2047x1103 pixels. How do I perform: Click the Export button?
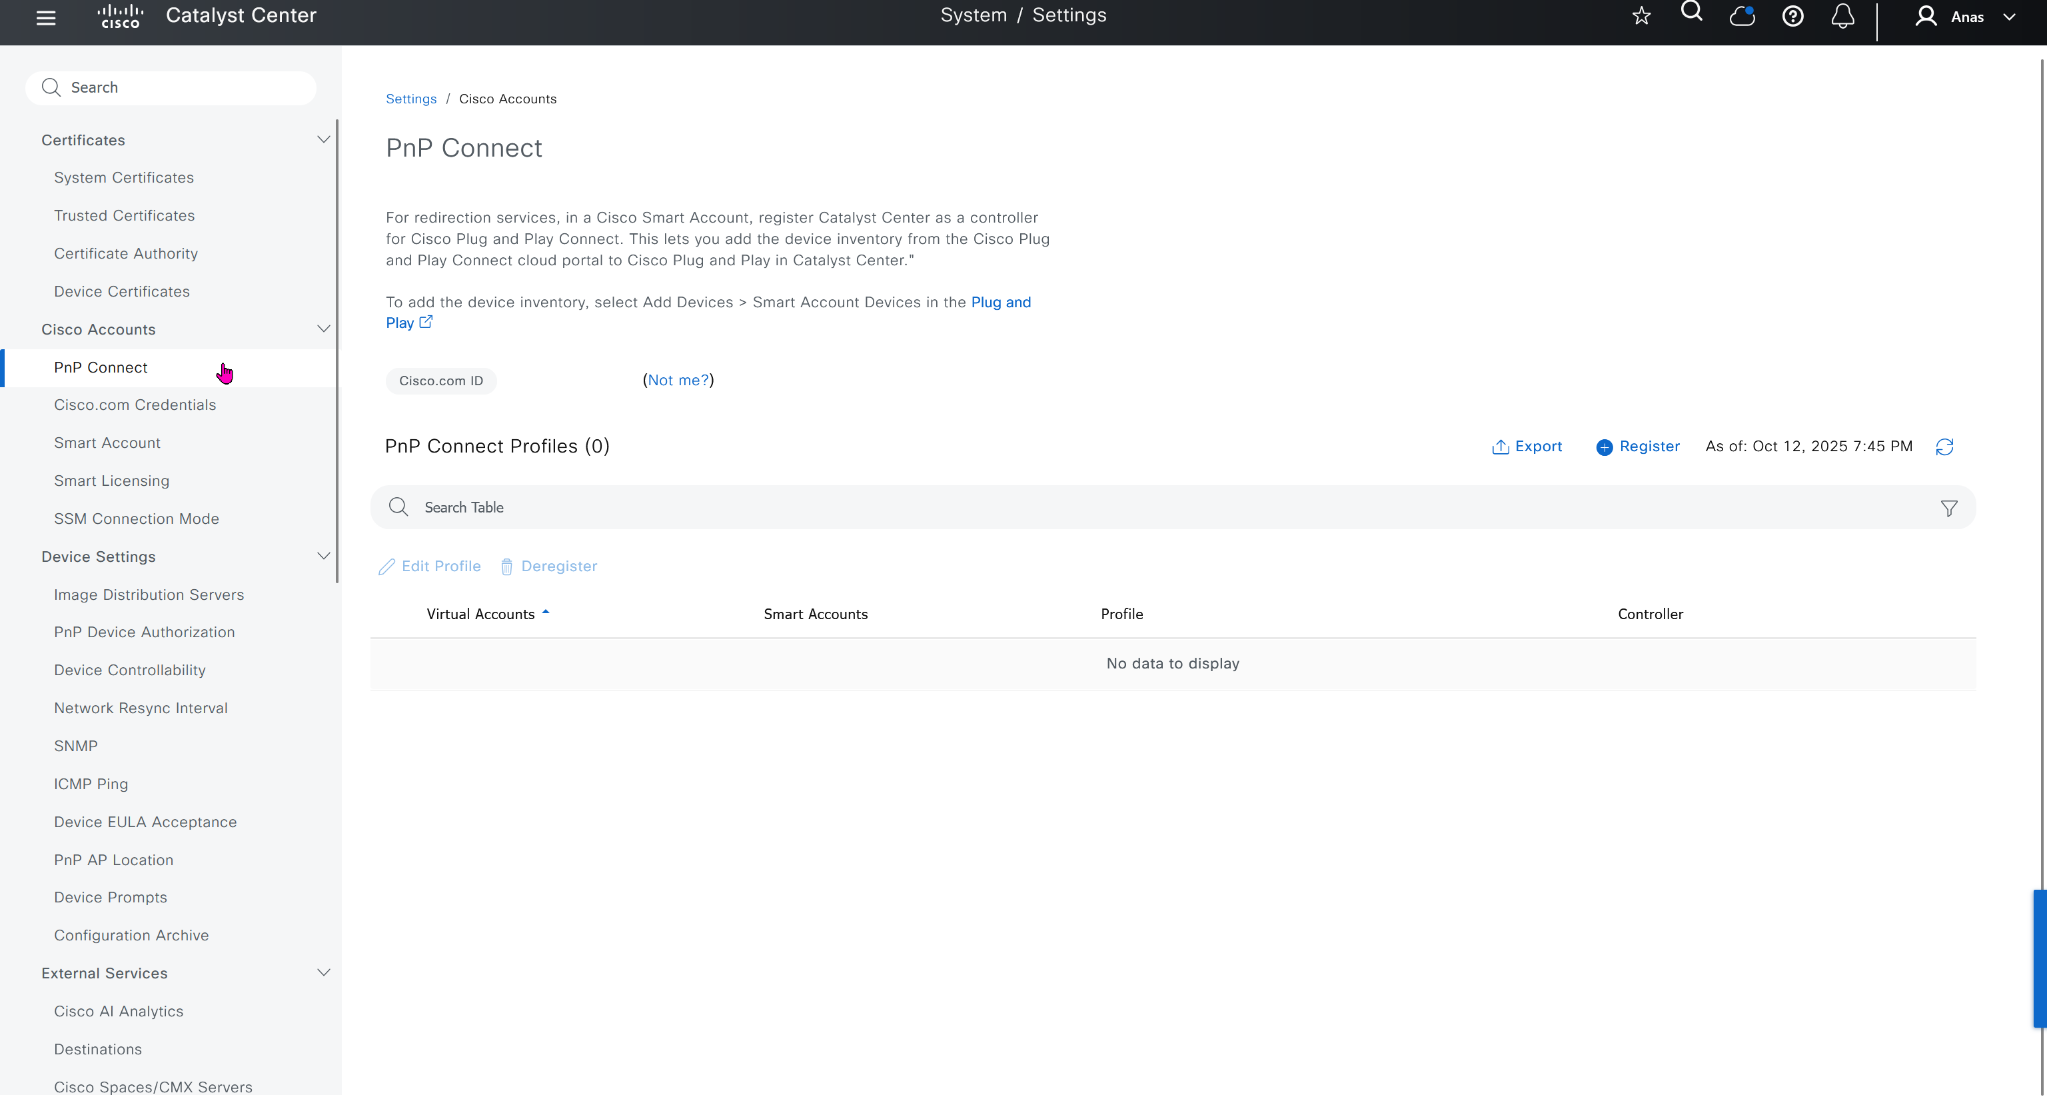1527,447
